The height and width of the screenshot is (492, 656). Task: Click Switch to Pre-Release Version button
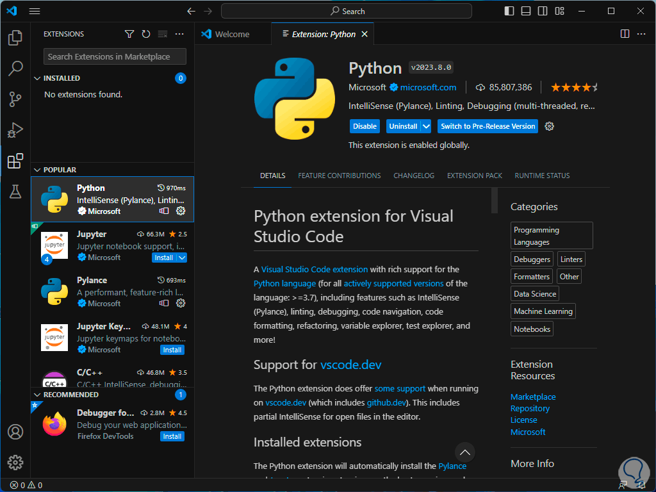[488, 126]
